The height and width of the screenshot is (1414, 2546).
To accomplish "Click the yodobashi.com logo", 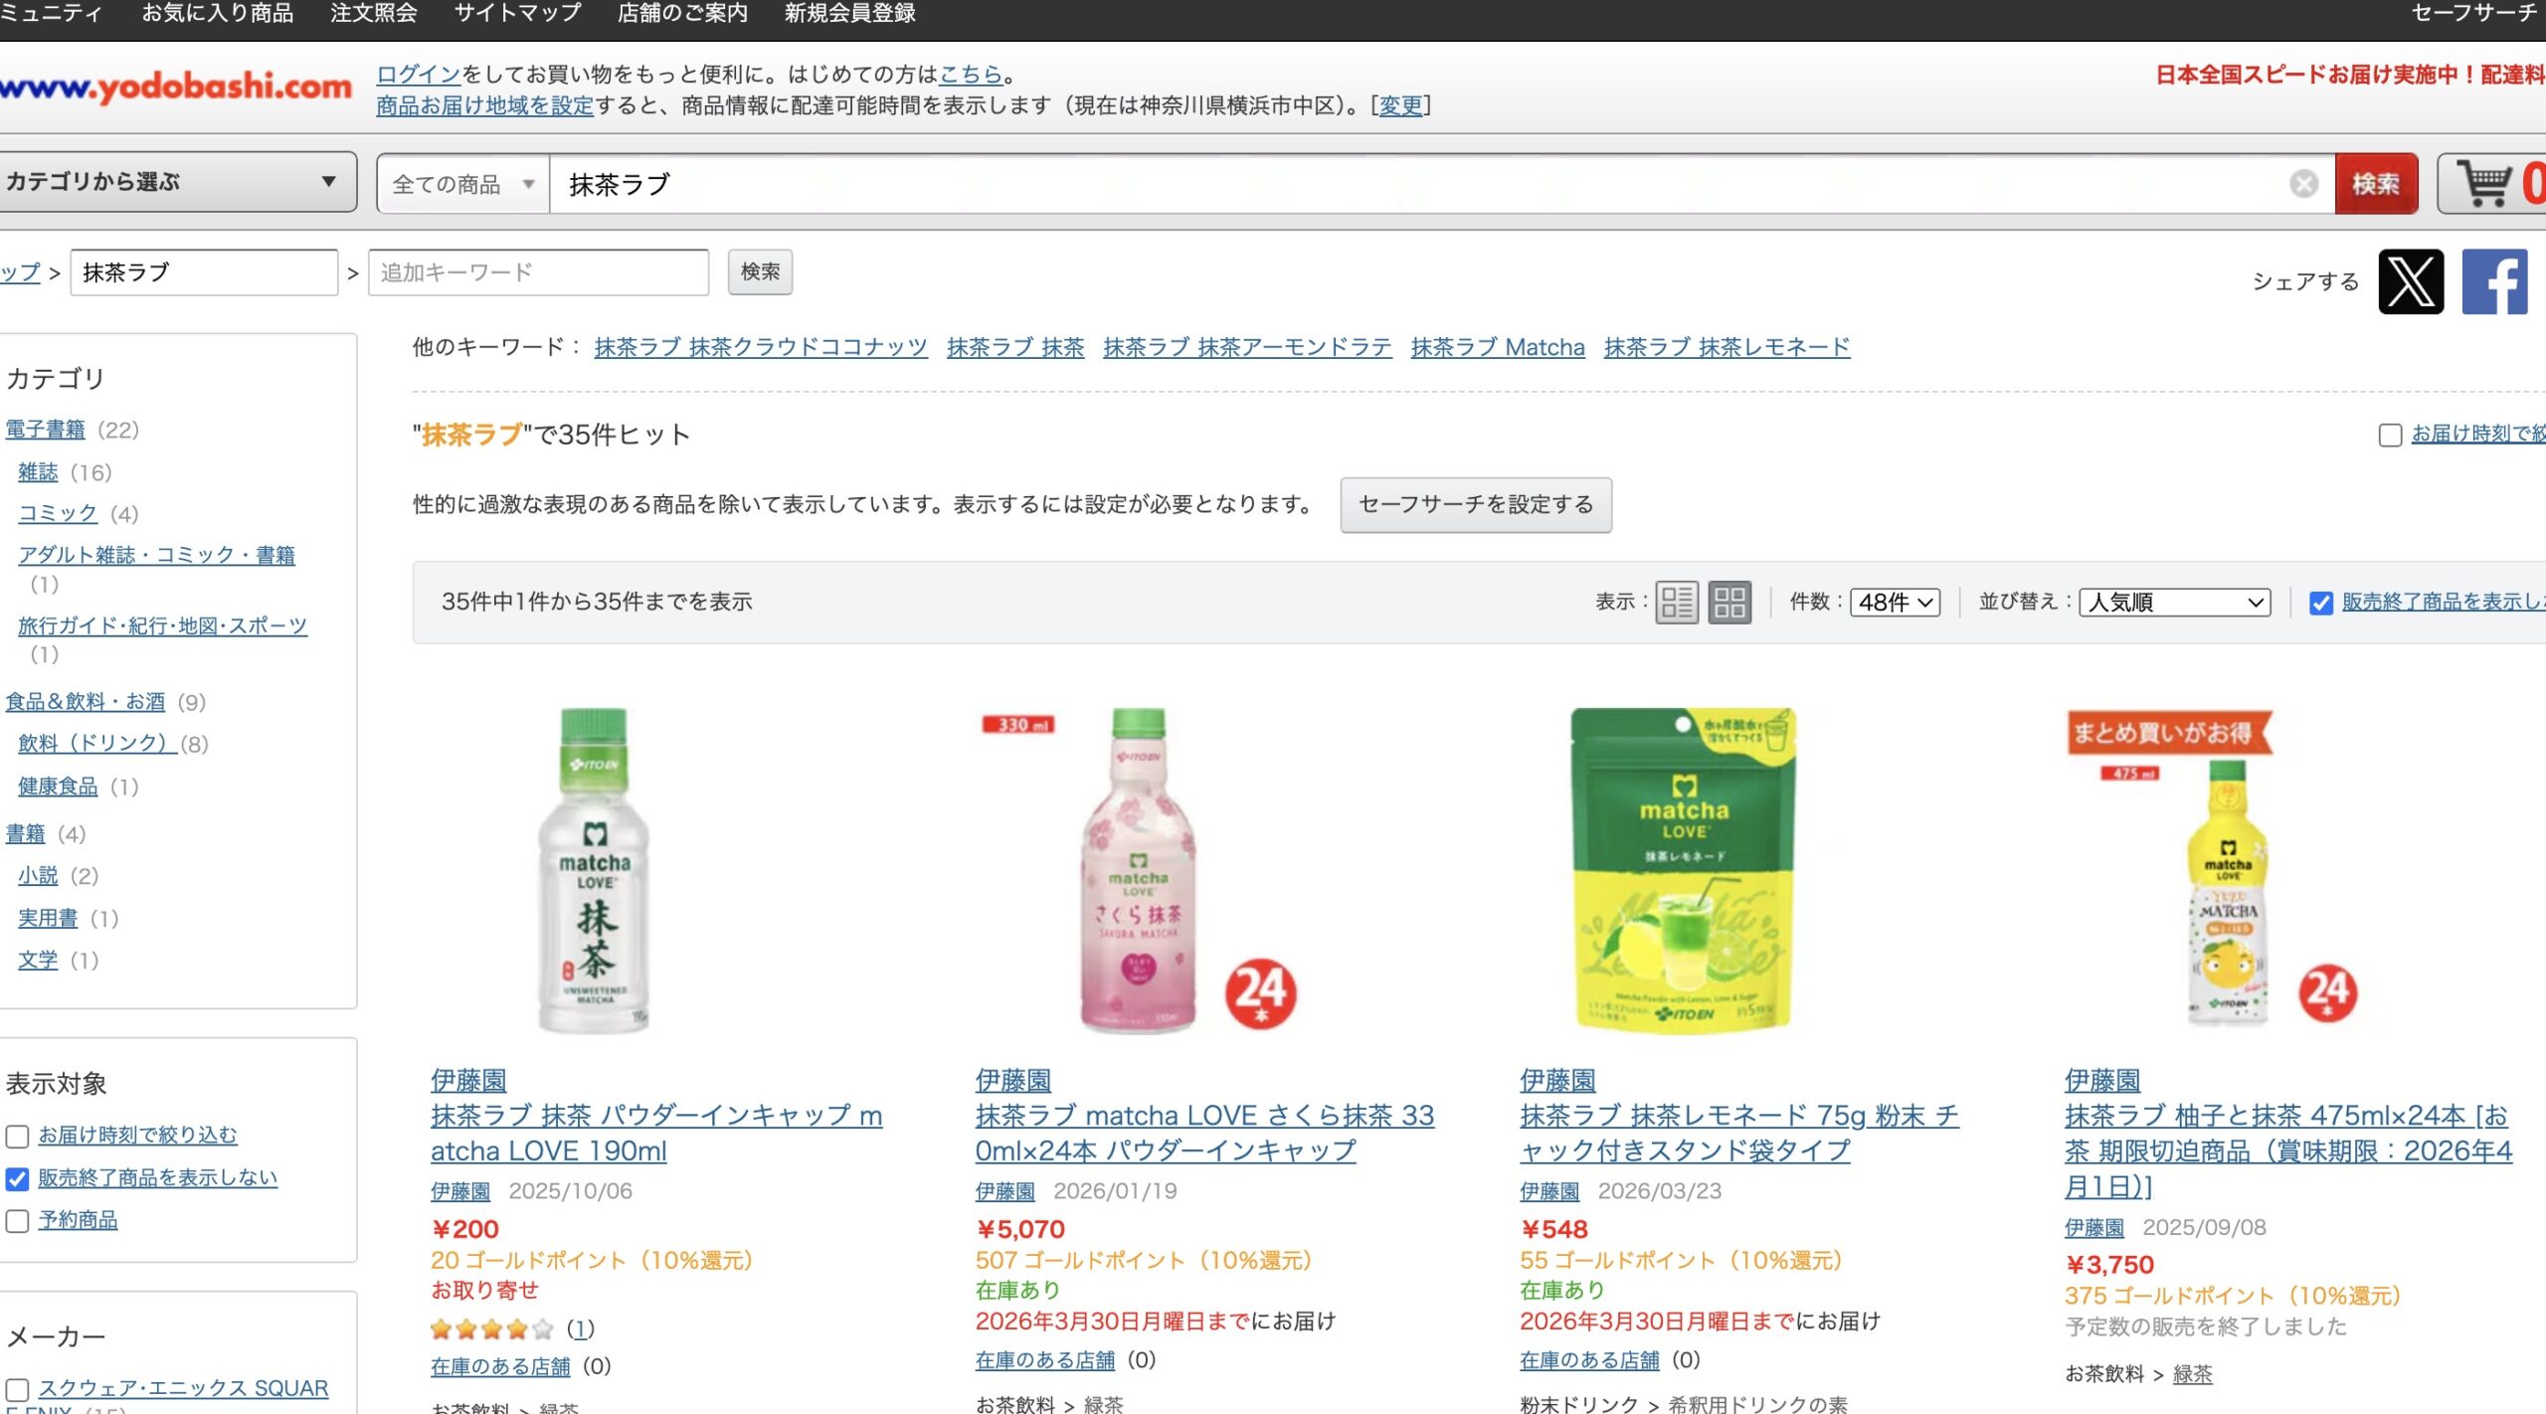I will [x=177, y=88].
